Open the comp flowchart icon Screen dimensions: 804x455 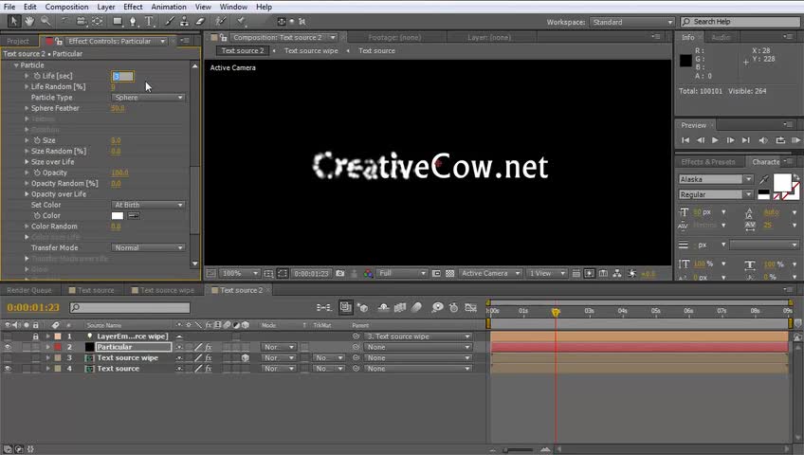pos(617,274)
